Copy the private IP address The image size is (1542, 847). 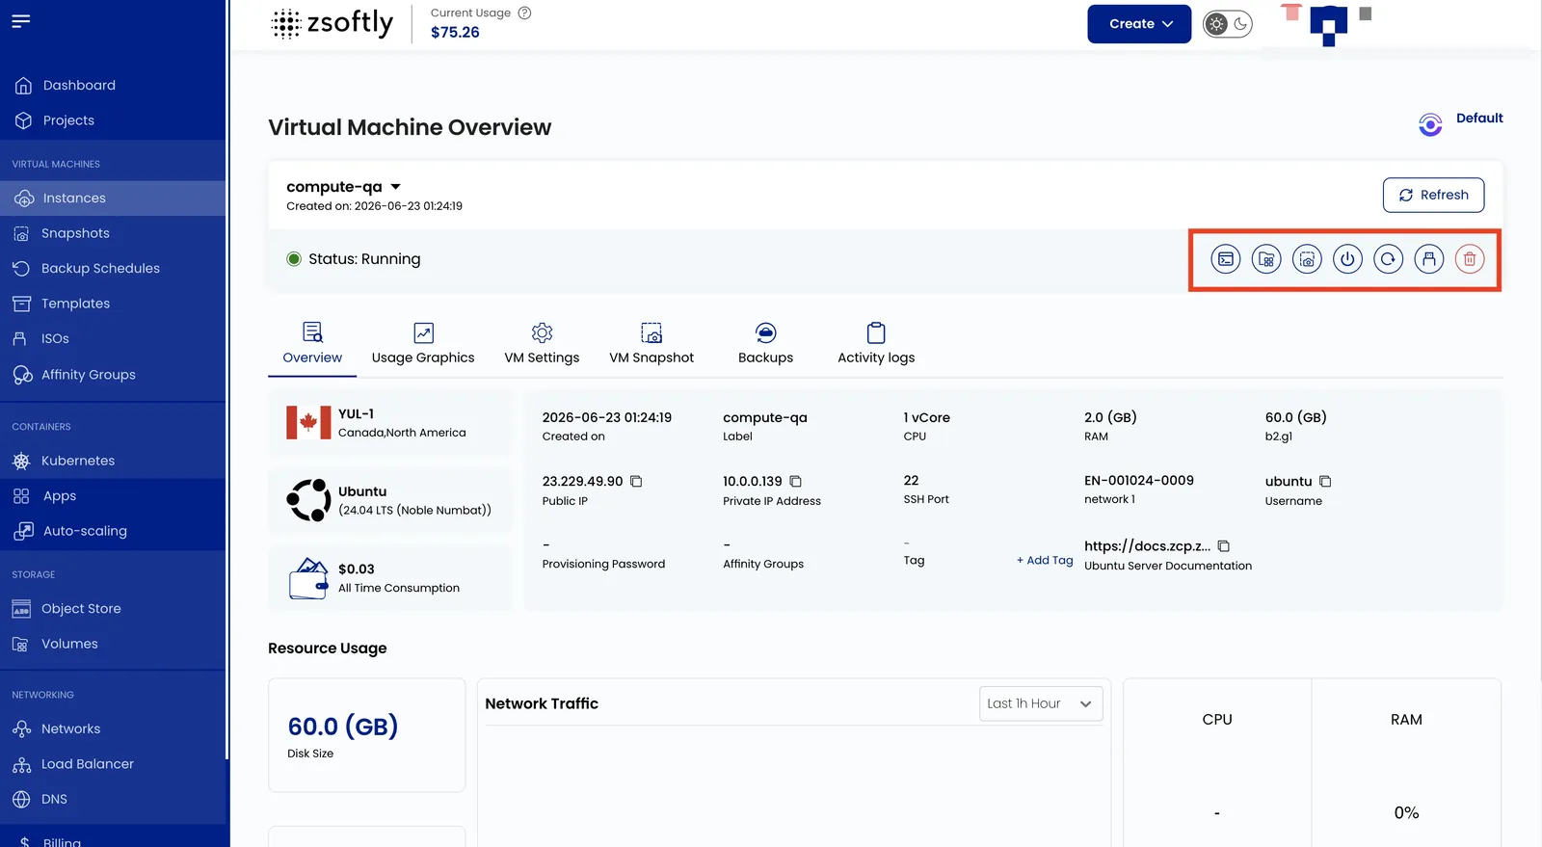(795, 481)
